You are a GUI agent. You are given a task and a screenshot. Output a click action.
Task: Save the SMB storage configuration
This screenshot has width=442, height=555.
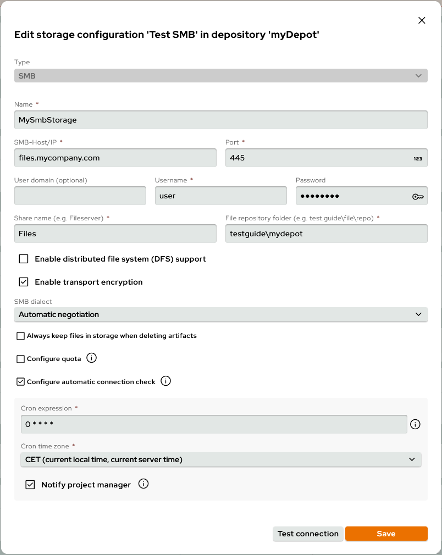[386, 534]
